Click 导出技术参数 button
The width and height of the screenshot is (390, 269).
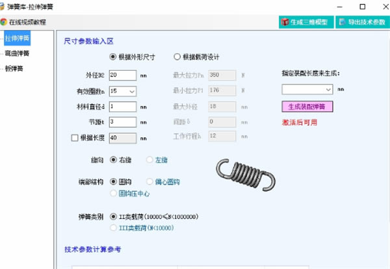(363, 22)
